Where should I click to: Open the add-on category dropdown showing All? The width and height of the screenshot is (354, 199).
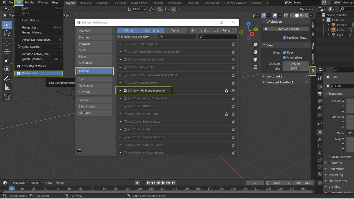pyautogui.click(x=177, y=37)
